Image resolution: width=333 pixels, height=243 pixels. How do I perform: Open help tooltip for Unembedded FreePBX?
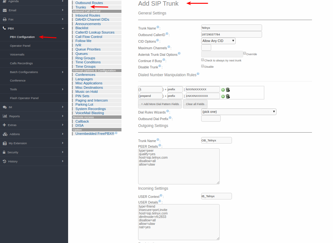click(116, 133)
